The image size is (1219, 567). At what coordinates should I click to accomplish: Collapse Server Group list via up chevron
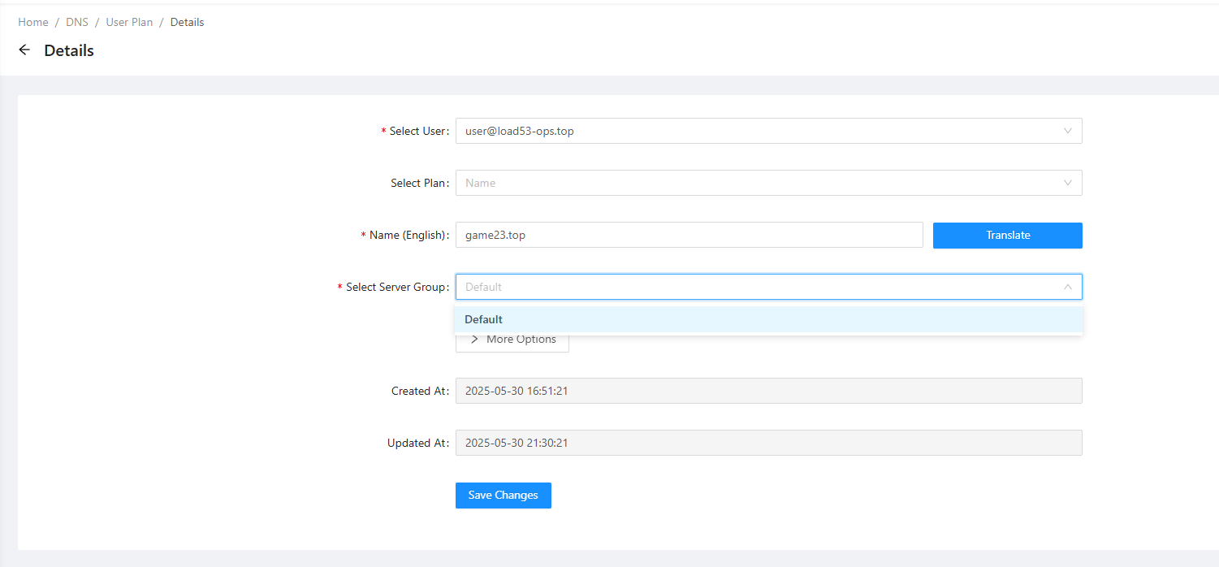[x=1067, y=287]
